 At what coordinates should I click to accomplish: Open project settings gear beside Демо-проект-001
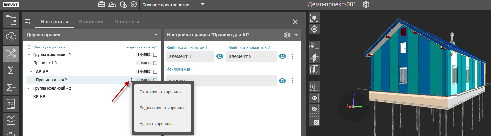tap(366, 5)
